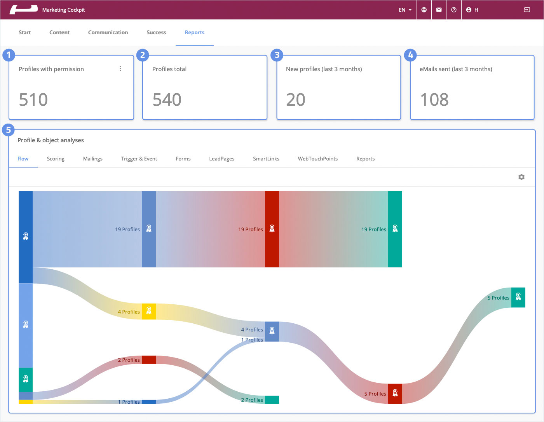The image size is (544, 422).
Task: Open the EN language dropdown
Action: (x=405, y=10)
